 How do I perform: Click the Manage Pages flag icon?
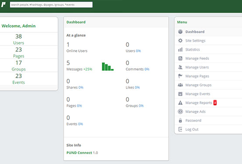[180, 76]
